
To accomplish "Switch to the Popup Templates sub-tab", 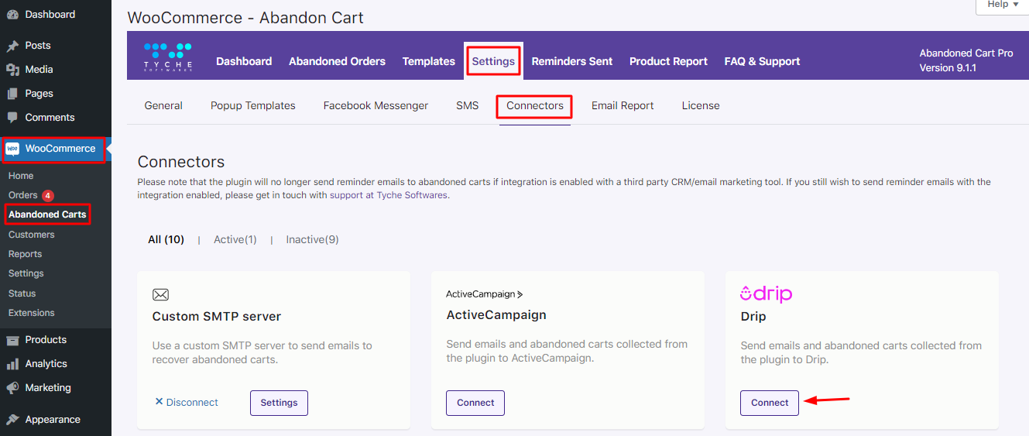I will click(x=253, y=105).
